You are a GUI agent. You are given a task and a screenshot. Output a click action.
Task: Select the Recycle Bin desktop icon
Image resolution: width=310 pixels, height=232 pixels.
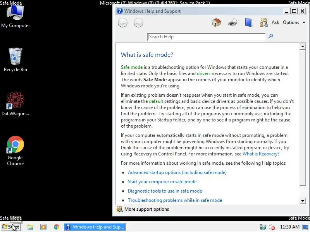(15, 60)
